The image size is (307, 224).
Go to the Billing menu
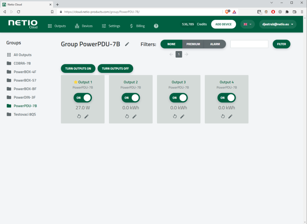click(137, 26)
